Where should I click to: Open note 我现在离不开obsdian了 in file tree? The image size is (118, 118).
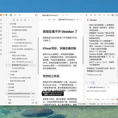point(20,65)
